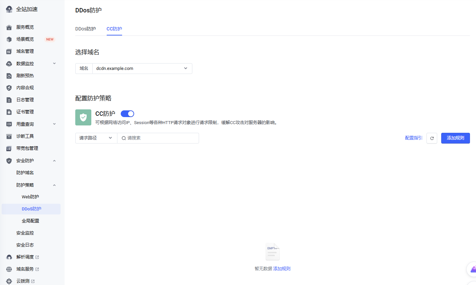The height and width of the screenshot is (285, 476).
Task: Click the 域名管理 sidebar icon
Action: coord(9,52)
